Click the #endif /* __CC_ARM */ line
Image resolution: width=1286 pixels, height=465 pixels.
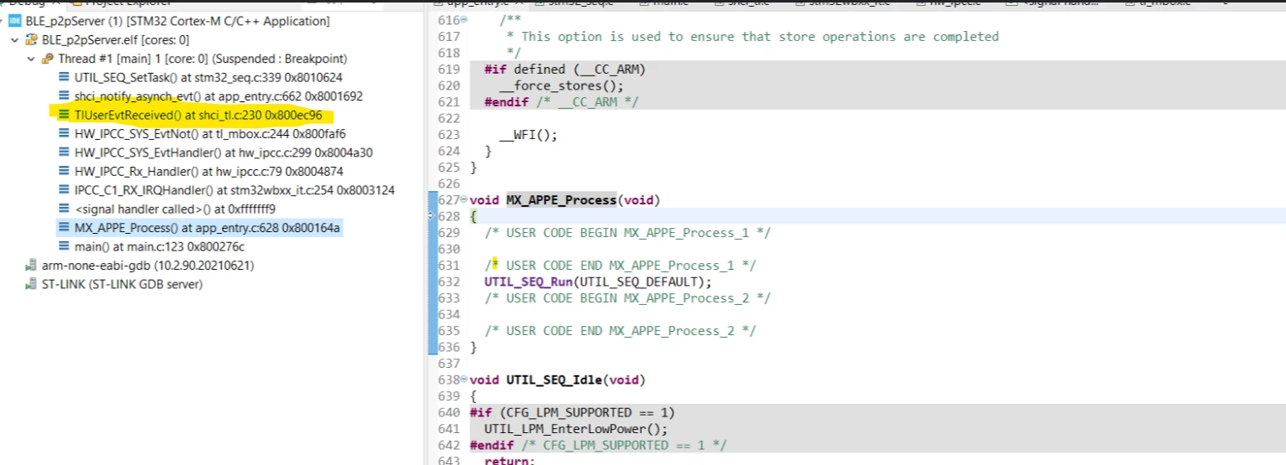561,101
